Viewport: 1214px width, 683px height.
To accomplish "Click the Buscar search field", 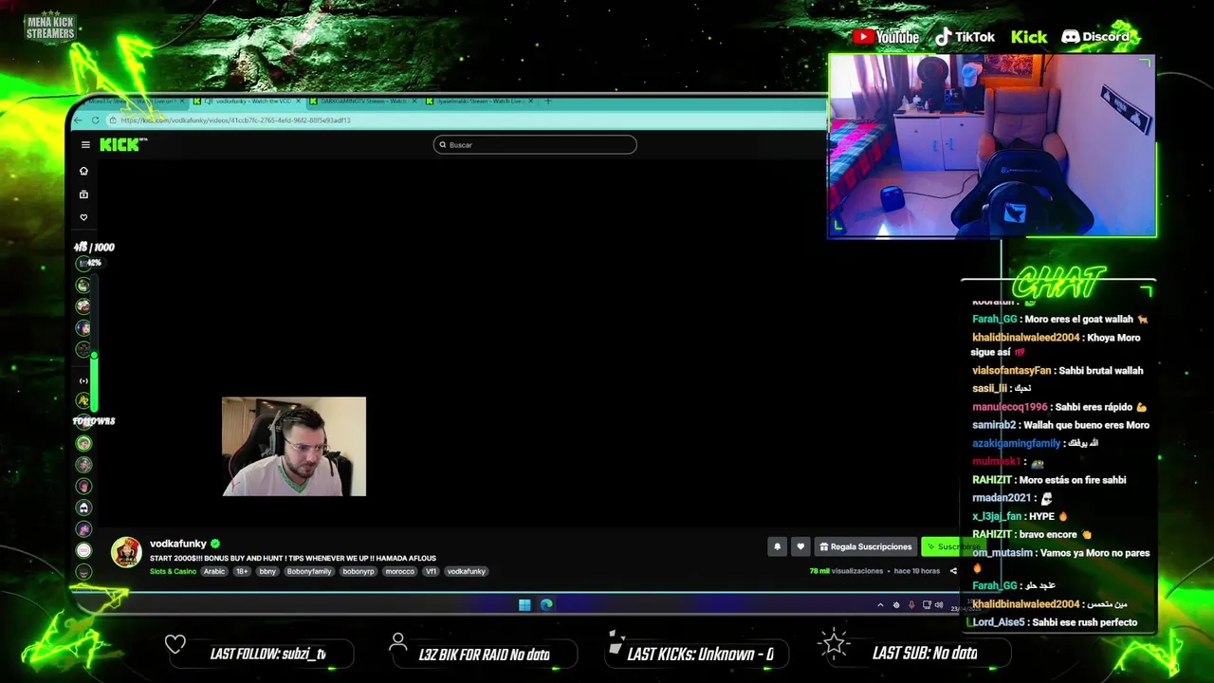I will click(535, 145).
